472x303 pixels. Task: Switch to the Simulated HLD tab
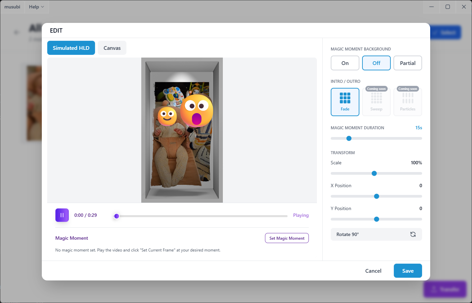[71, 48]
